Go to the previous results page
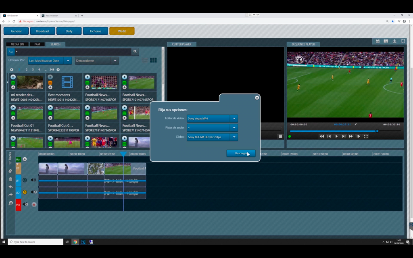Image resolution: width=413 pixels, height=258 pixels. coord(12,69)
